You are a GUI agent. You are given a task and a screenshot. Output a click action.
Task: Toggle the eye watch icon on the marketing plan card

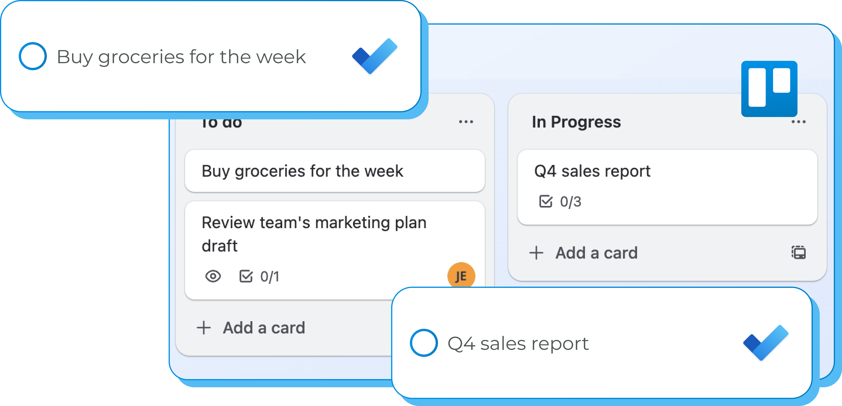pyautogui.click(x=213, y=276)
